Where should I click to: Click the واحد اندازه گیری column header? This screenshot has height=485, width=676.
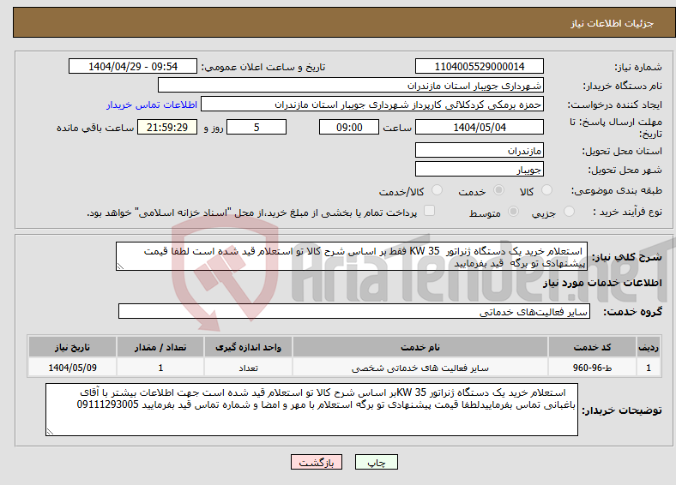pyautogui.click(x=248, y=347)
